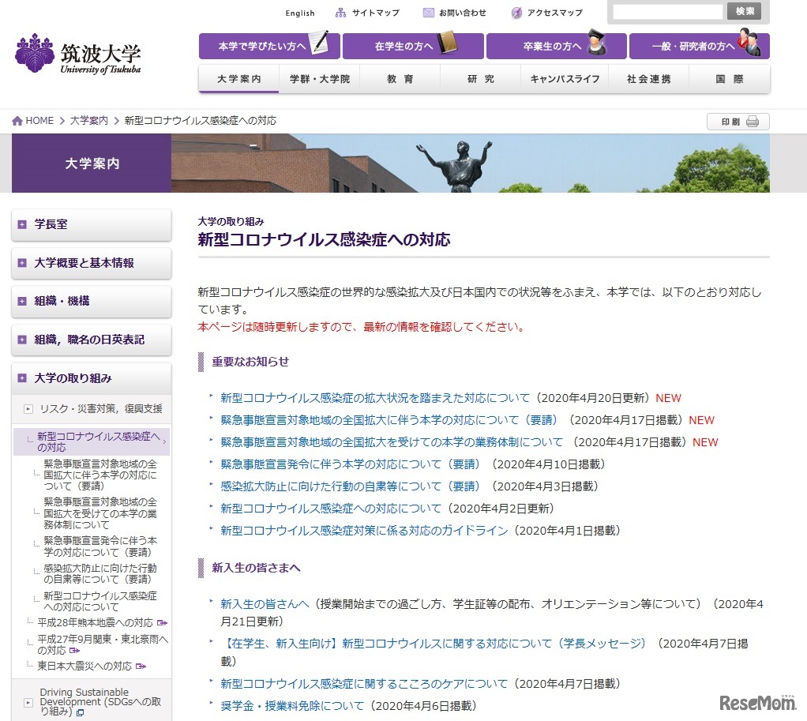
Task: Click the printer icon in the 印刷 button
Action: point(754,121)
